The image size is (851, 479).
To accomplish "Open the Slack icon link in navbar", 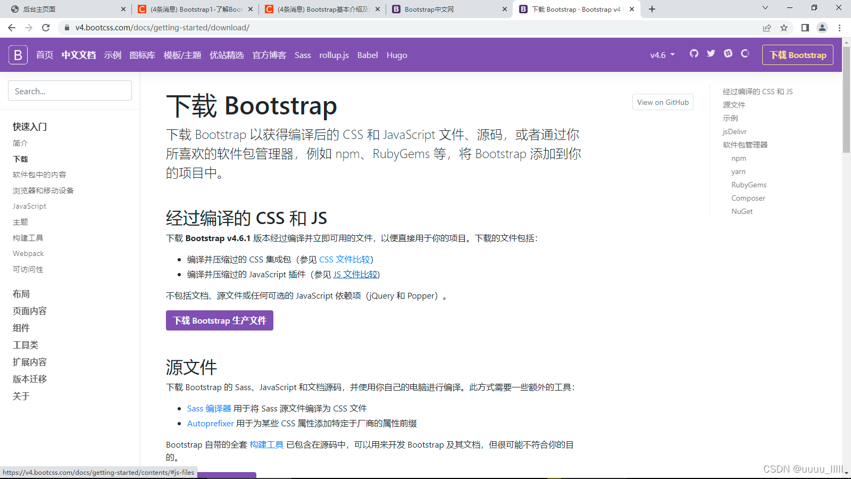I will point(728,53).
